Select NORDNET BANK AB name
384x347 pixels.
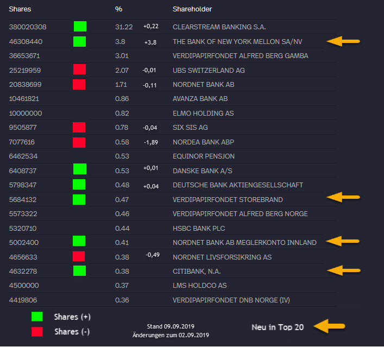(204, 85)
